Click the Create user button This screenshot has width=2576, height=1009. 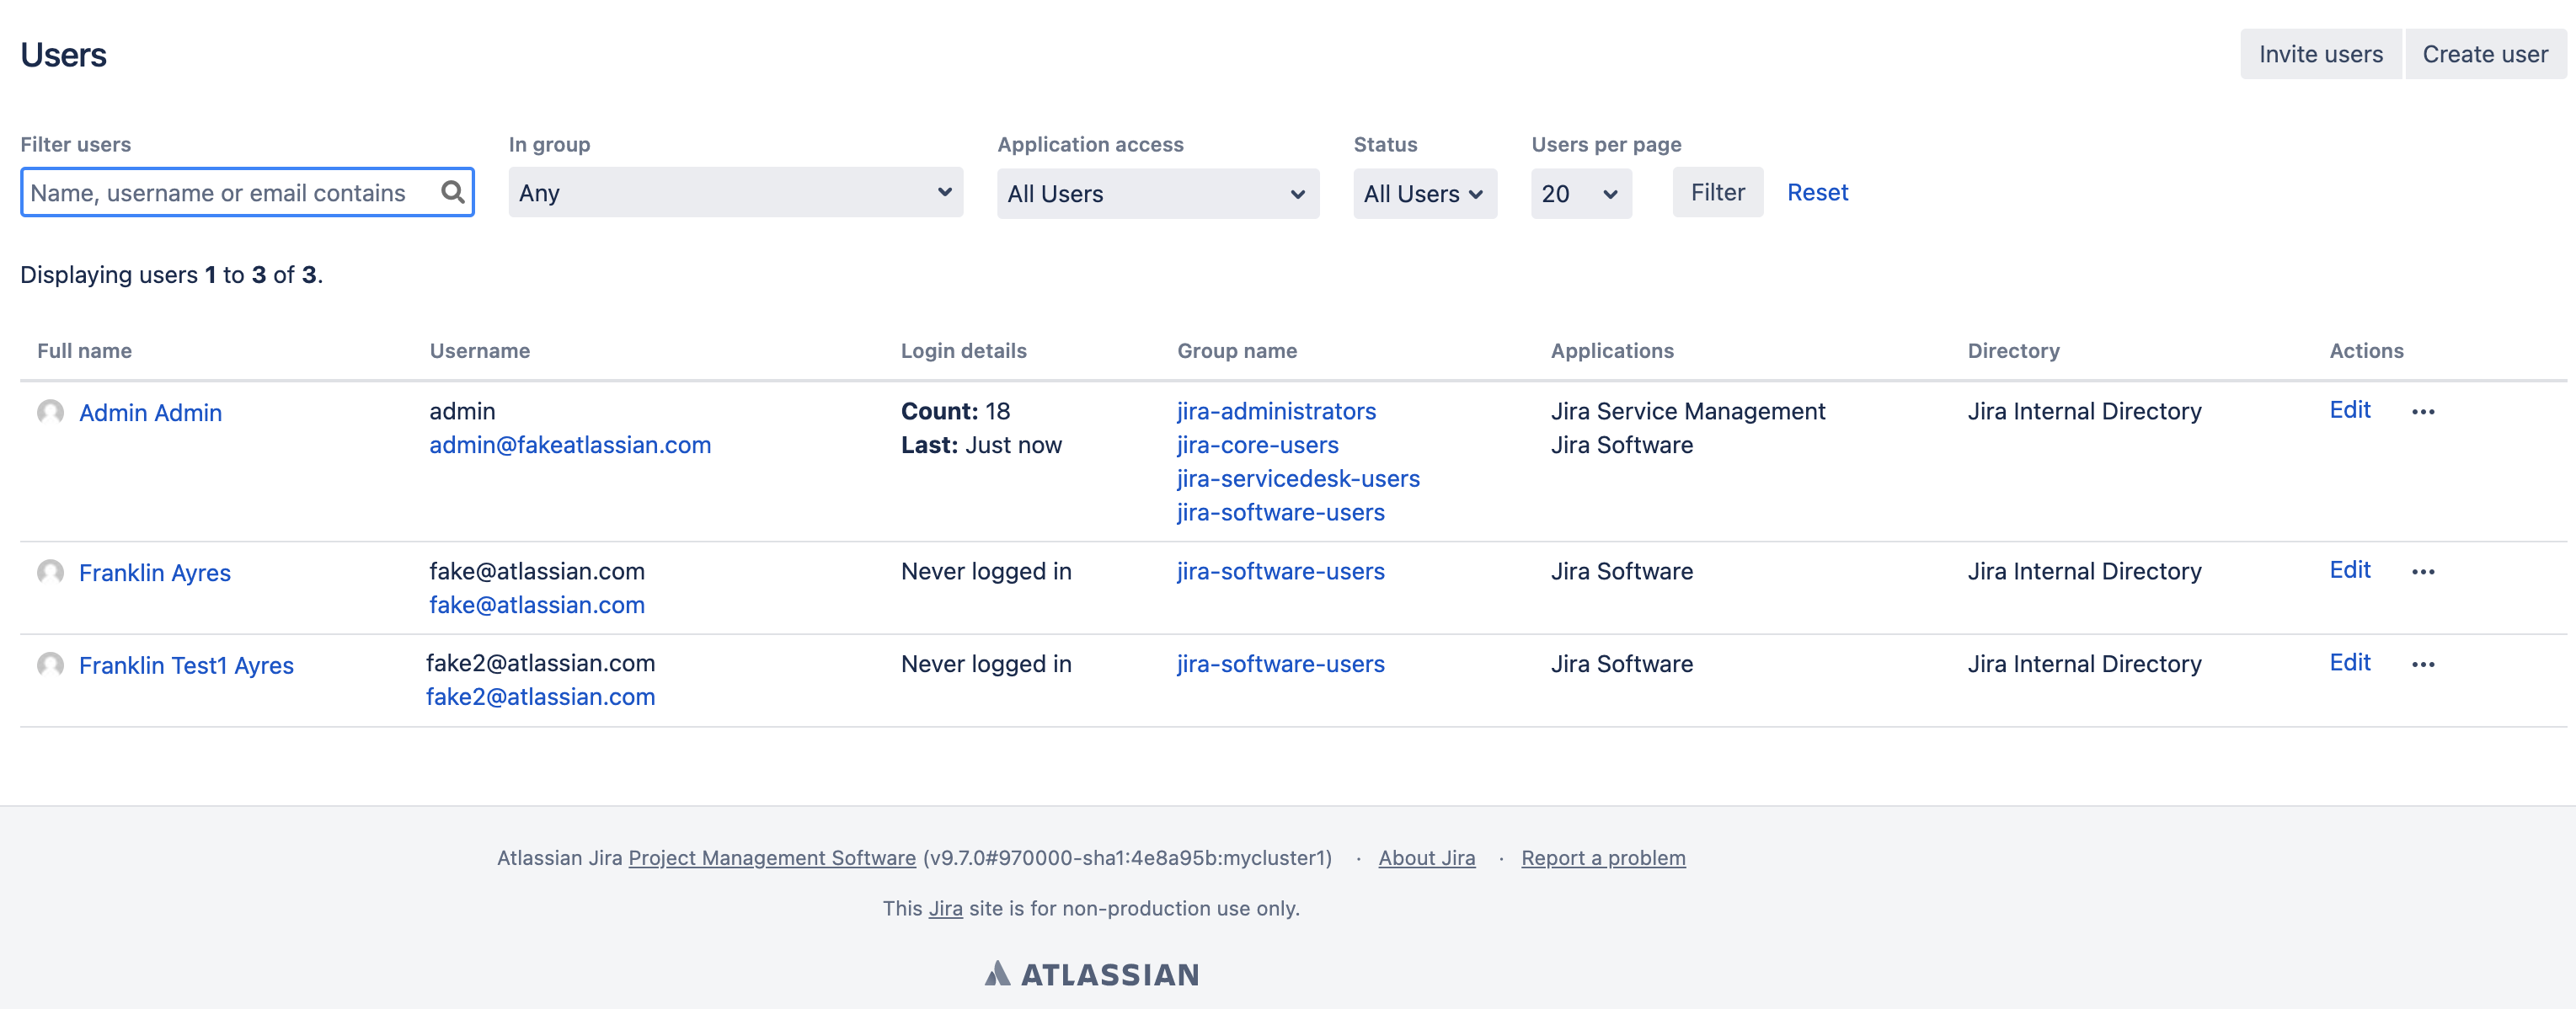[2485, 54]
